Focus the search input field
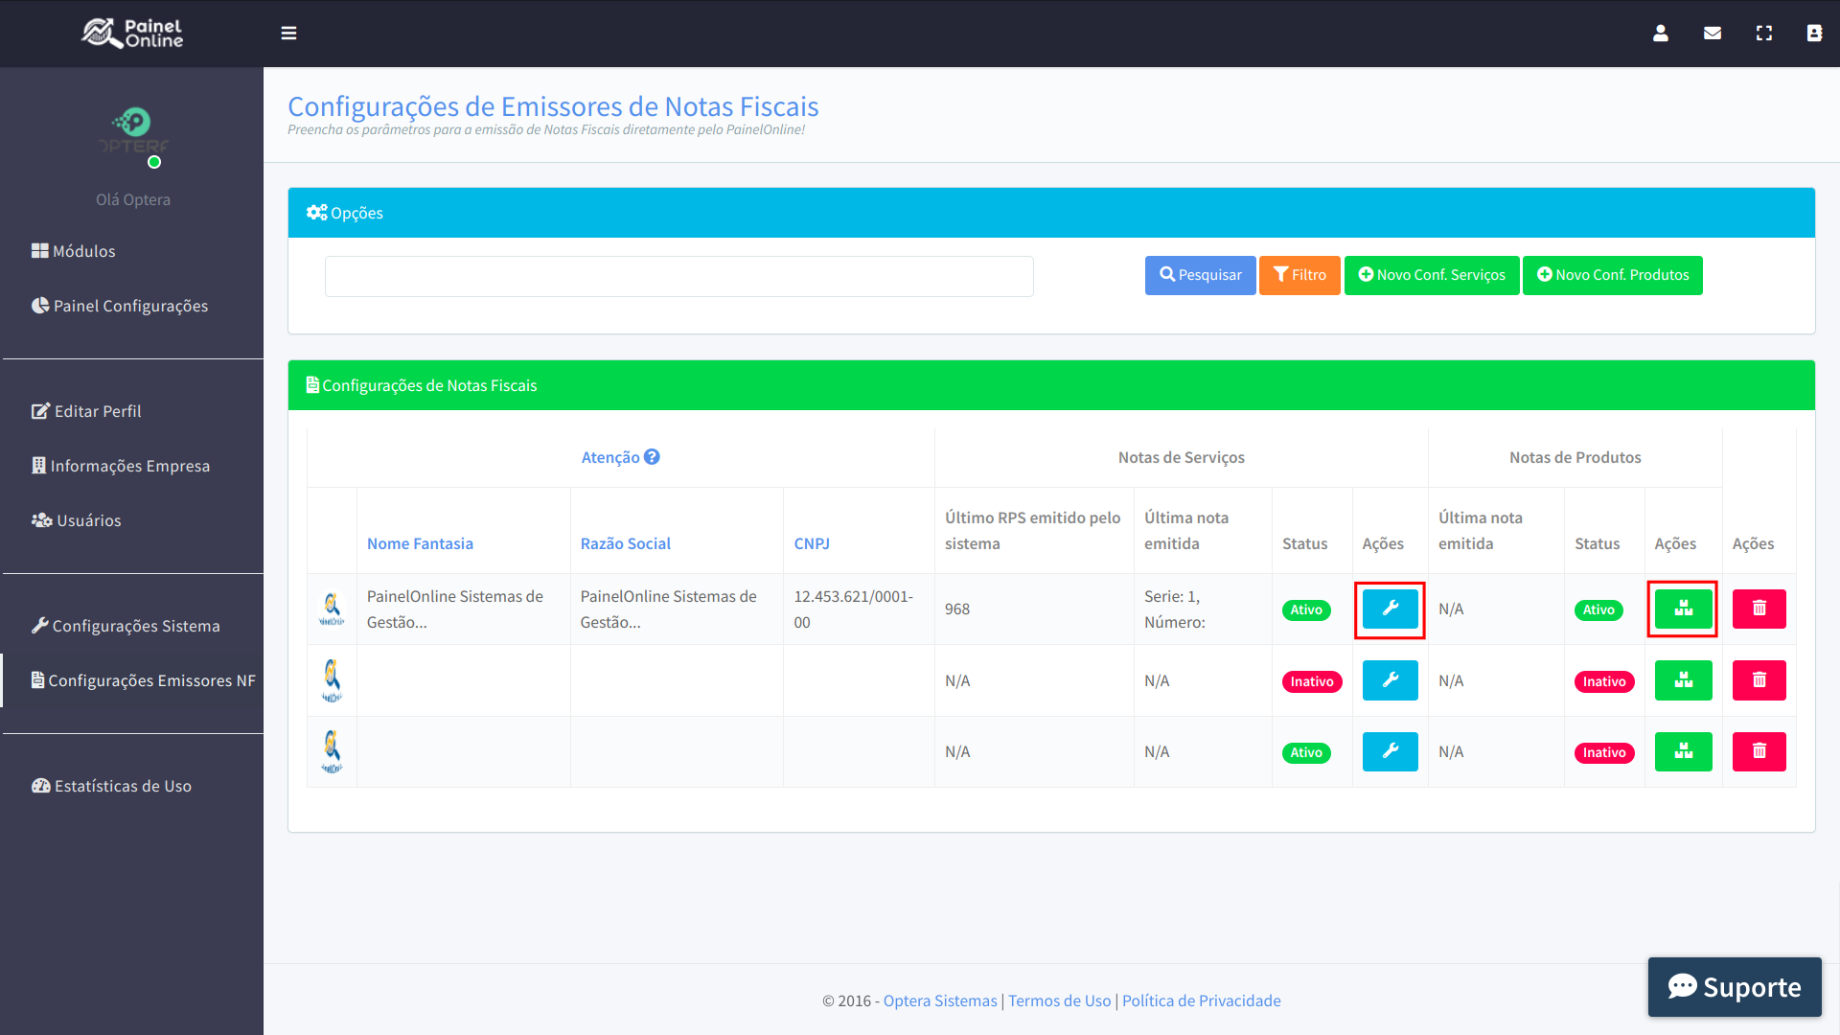Image resolution: width=1840 pixels, height=1035 pixels. tap(678, 276)
